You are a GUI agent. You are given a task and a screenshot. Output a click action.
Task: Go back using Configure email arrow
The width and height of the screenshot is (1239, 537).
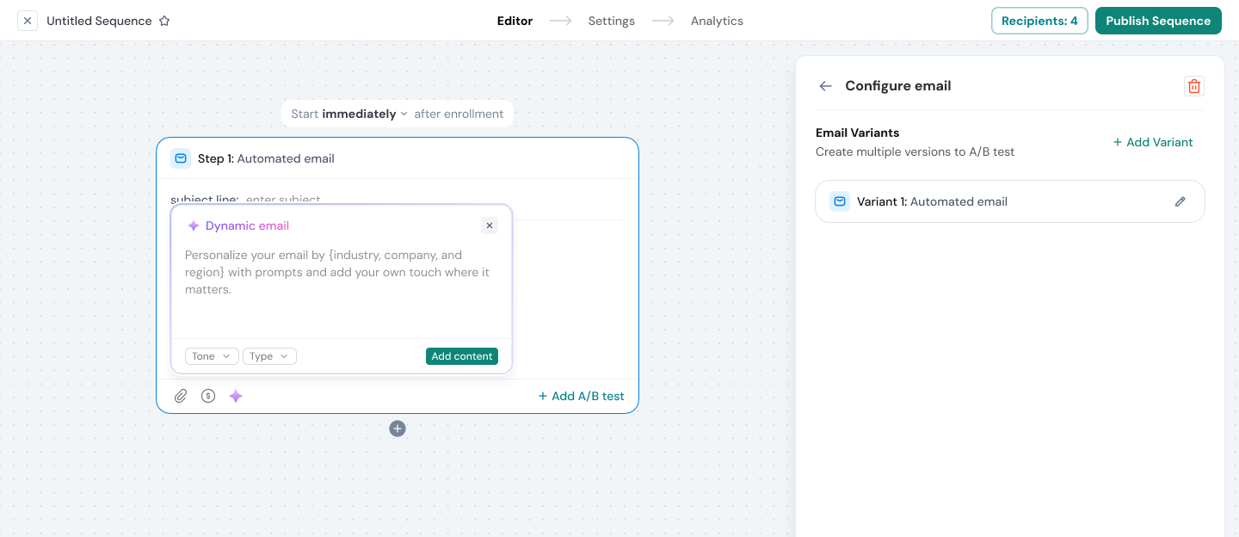coord(826,86)
